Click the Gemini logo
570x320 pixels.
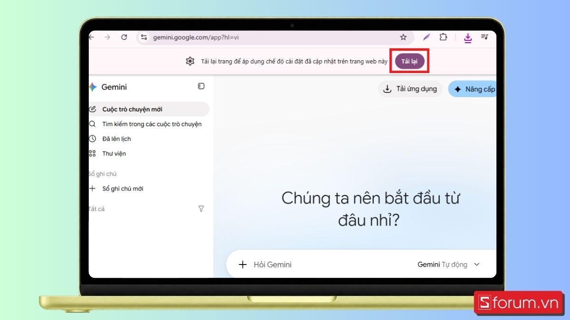[x=93, y=87]
